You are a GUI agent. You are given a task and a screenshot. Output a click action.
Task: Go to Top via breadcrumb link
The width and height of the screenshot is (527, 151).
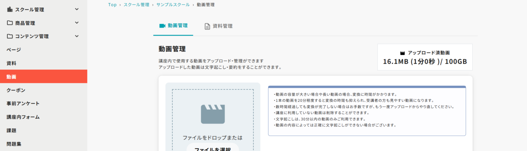pos(112,5)
